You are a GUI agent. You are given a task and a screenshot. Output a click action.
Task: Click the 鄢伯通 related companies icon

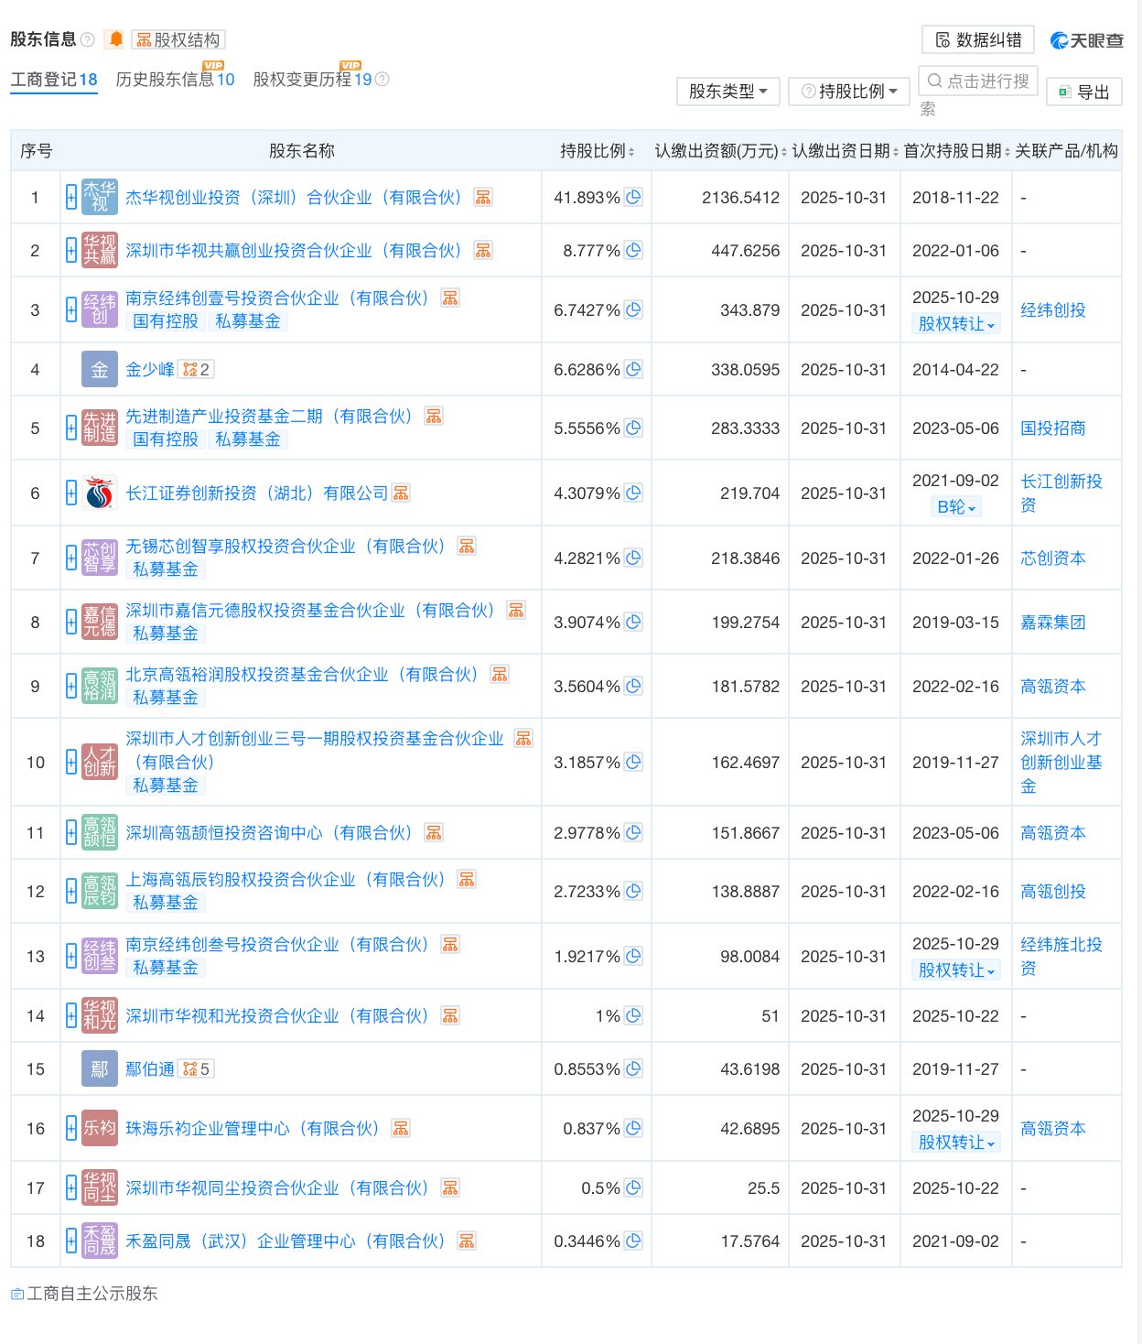click(196, 1069)
